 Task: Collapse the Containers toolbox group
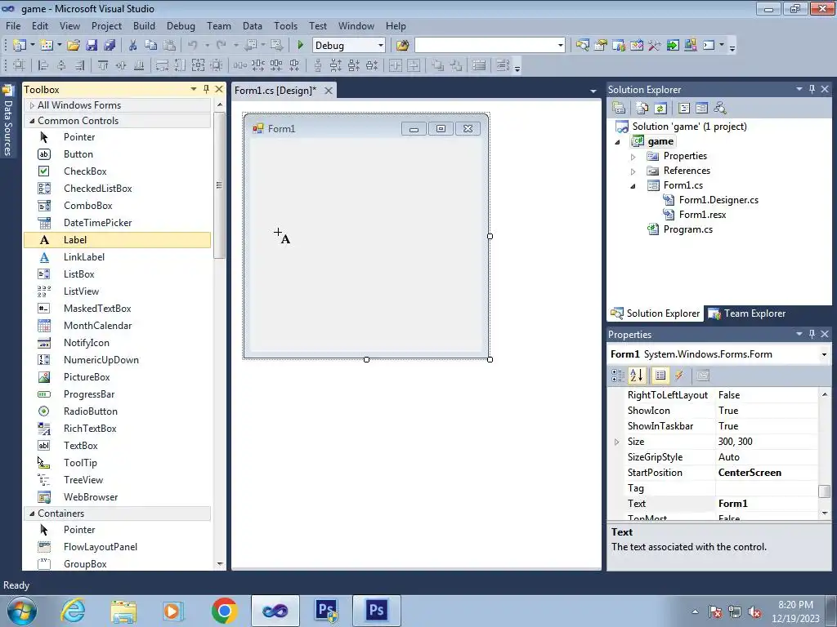[x=32, y=514]
